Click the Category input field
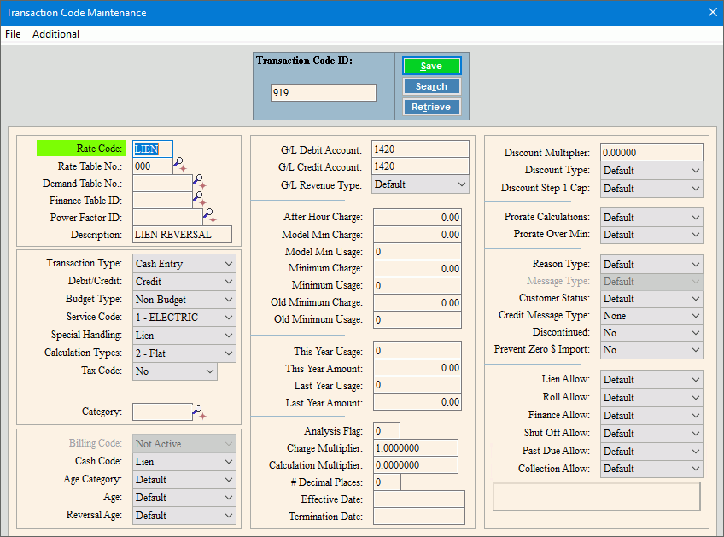 162,412
